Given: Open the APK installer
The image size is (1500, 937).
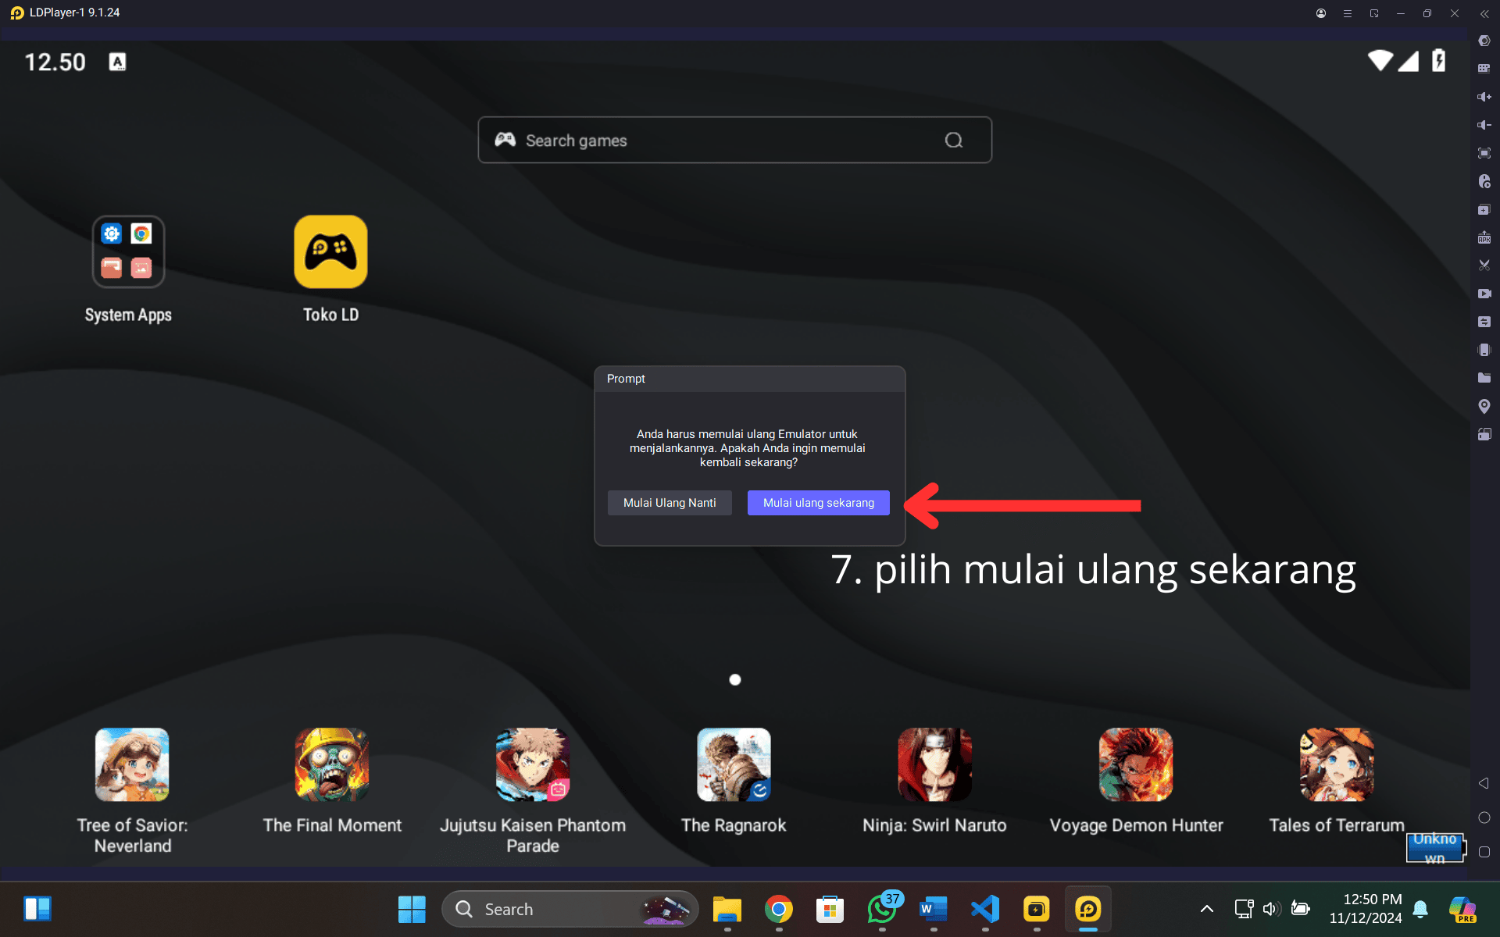Looking at the screenshot, I should [1485, 237].
